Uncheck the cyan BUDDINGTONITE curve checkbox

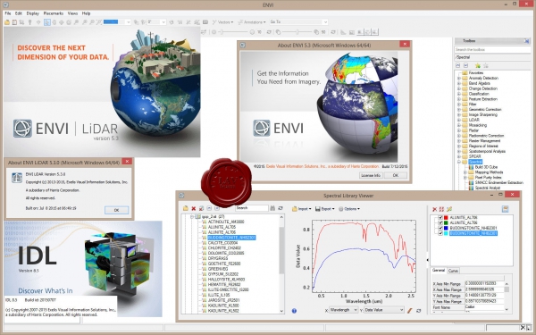[440, 233]
